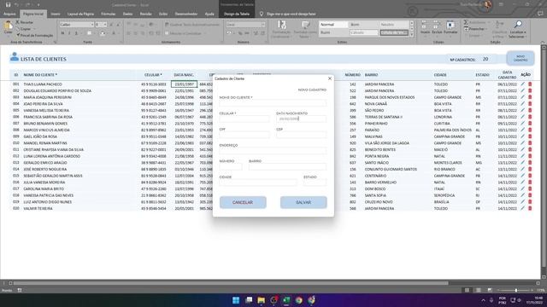Screen dimensions: 547x307
Task: Switch to Page Layout view in status bar
Action: [x=479, y=290]
